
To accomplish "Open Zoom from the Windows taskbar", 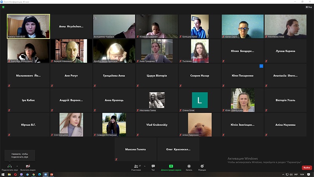I will (x=45, y=174).
